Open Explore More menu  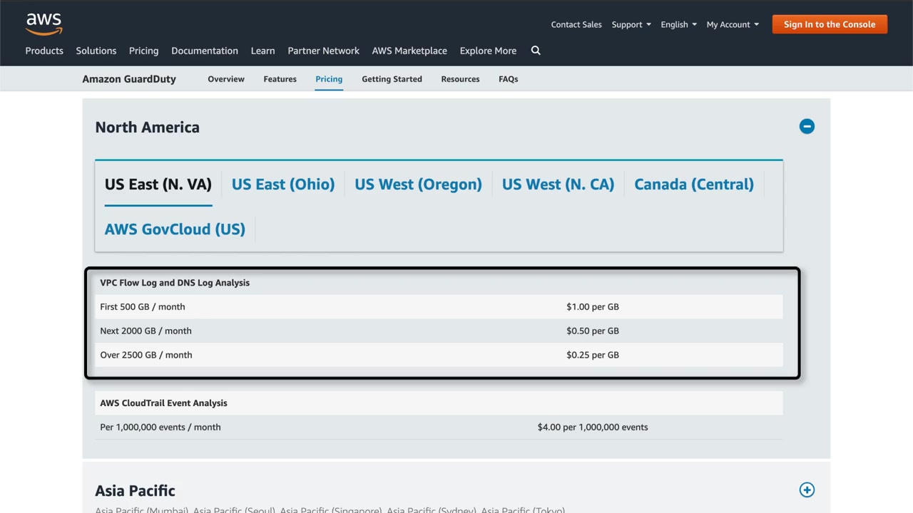click(x=488, y=51)
